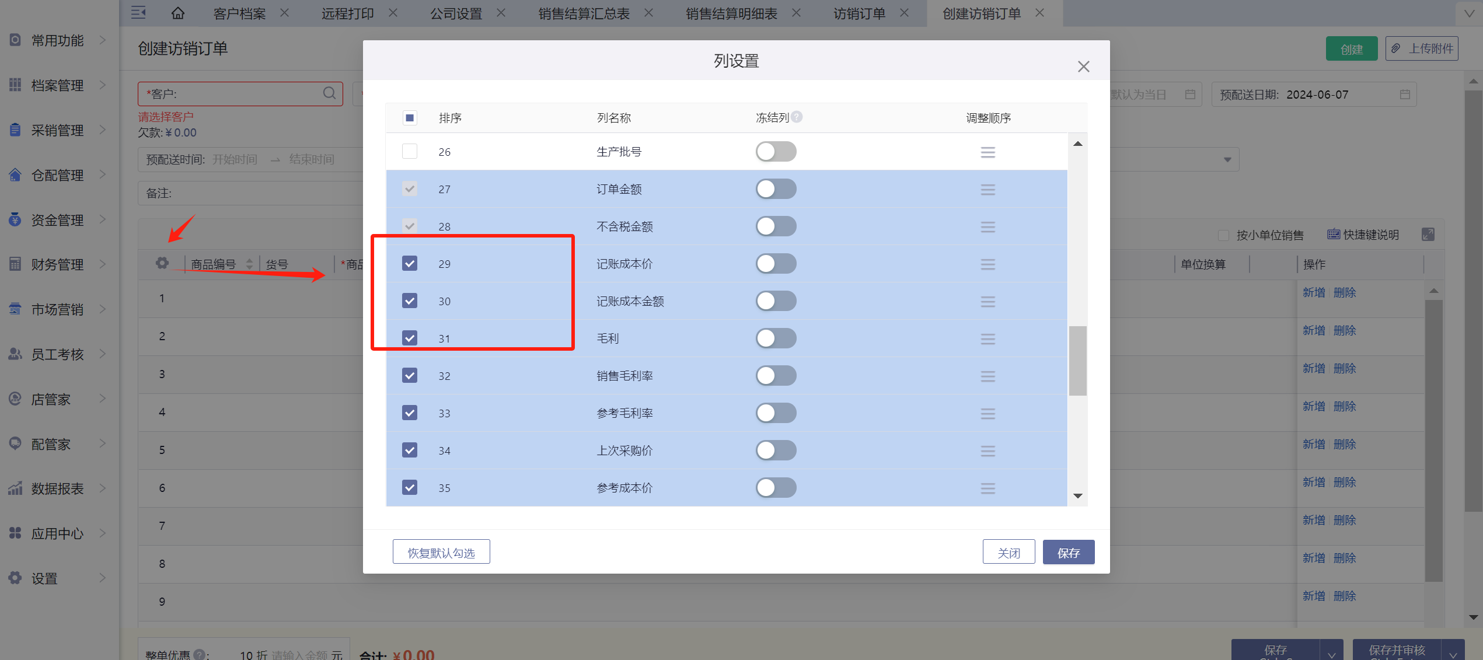Click the 设置 gear sidebar icon
The width and height of the screenshot is (1483, 660).
tap(15, 578)
